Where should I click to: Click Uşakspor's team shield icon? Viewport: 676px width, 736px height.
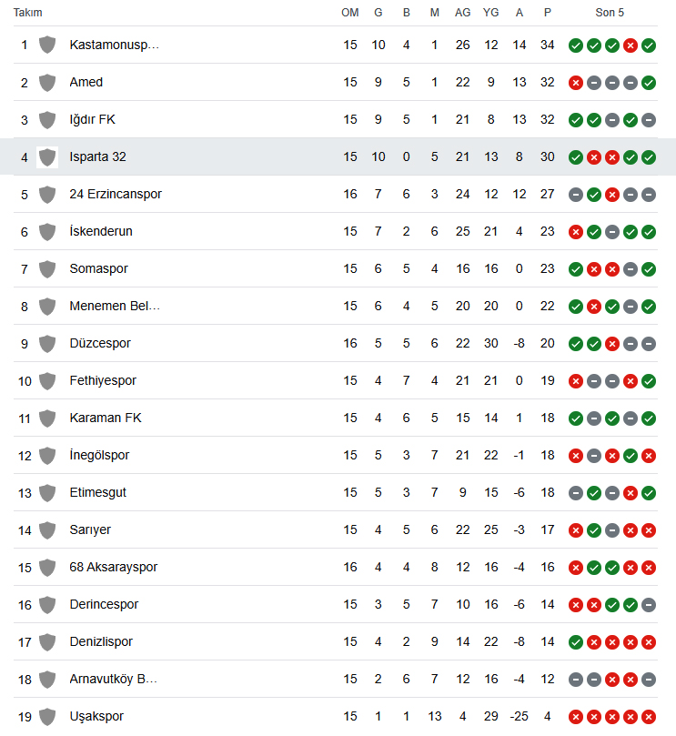click(47, 717)
